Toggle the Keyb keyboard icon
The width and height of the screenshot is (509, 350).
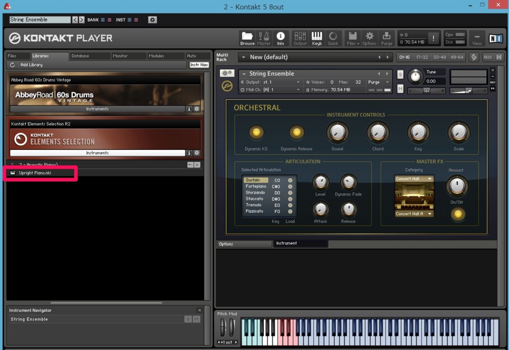(317, 38)
